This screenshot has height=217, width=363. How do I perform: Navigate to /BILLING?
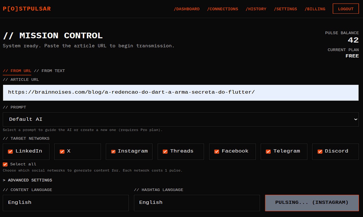315,9
